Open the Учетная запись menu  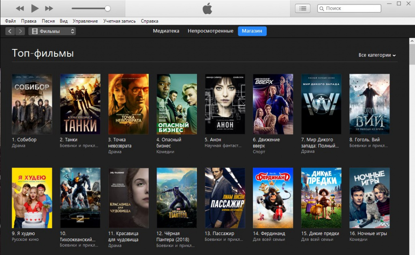[x=119, y=21]
